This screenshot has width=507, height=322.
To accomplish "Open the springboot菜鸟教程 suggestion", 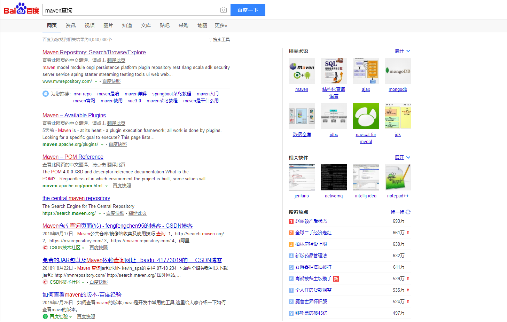I will click(x=172, y=94).
